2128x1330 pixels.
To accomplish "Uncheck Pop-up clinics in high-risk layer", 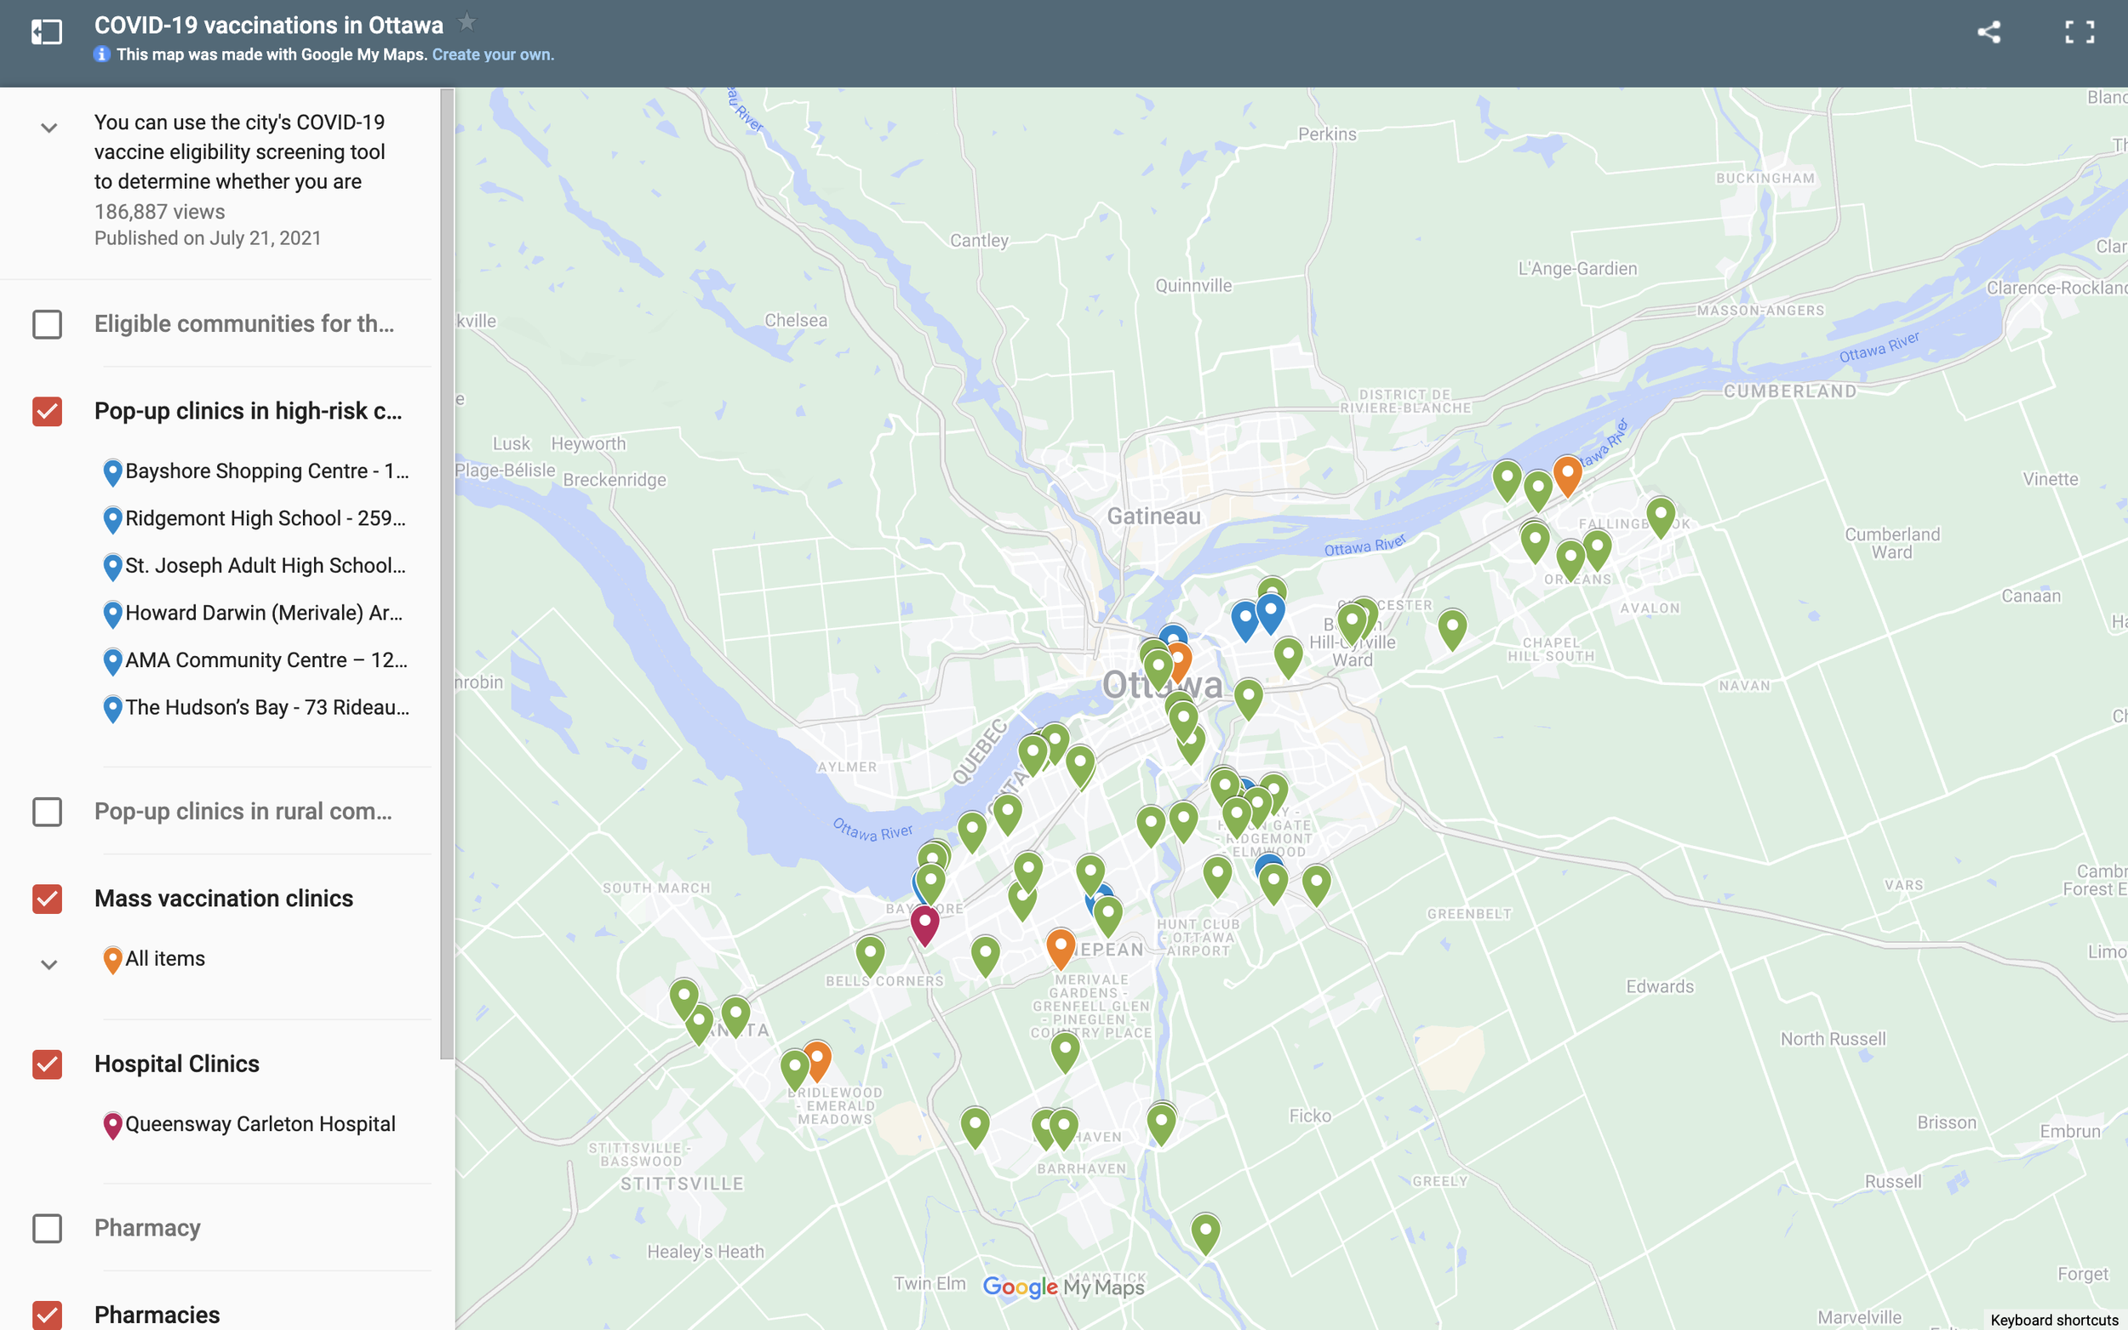I will (48, 411).
